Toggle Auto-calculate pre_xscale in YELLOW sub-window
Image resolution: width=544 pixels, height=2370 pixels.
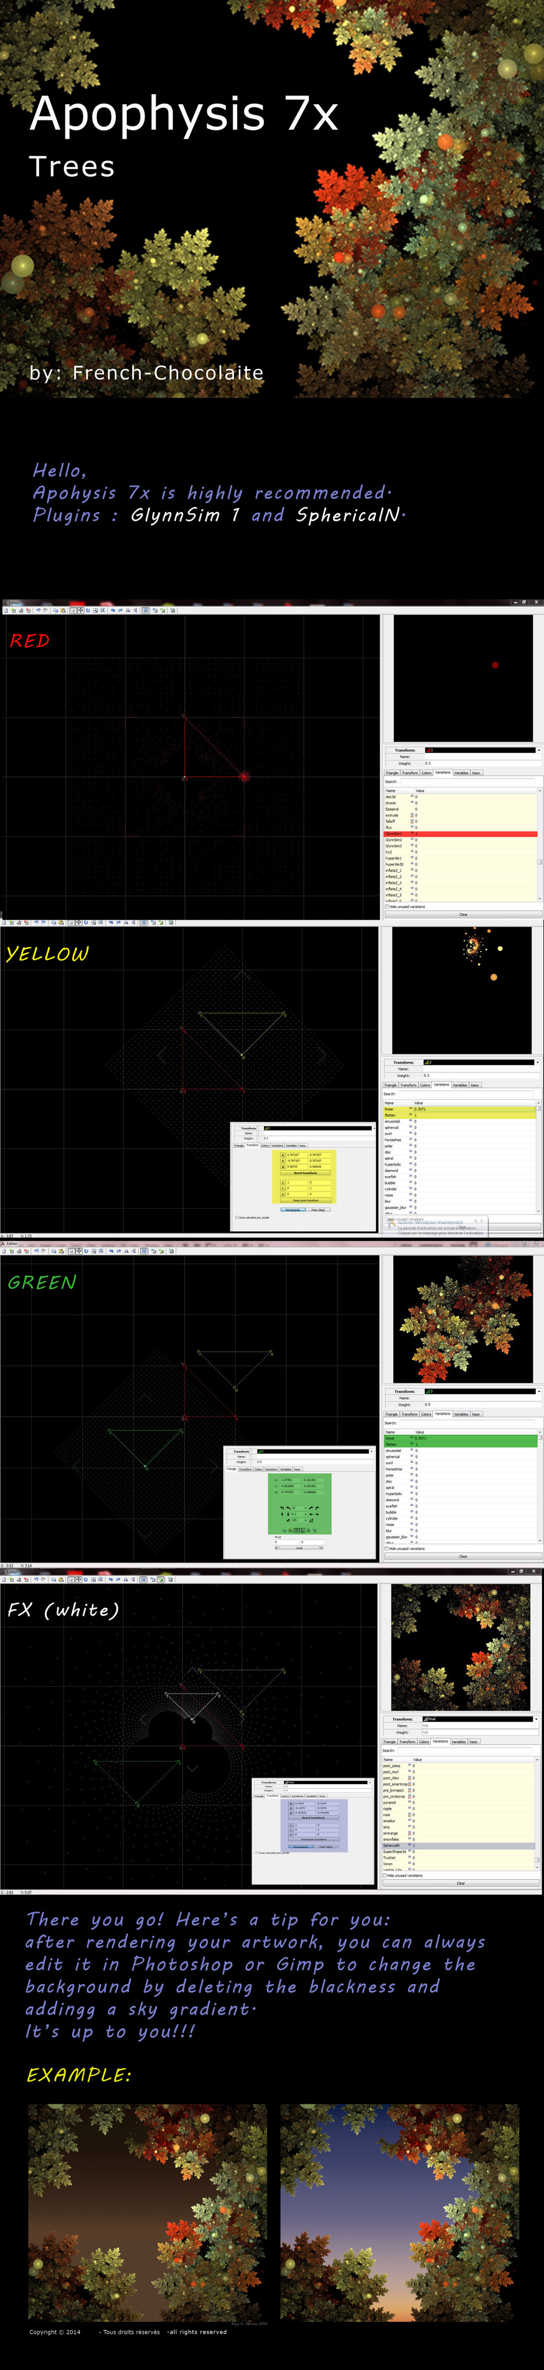coord(253,1217)
